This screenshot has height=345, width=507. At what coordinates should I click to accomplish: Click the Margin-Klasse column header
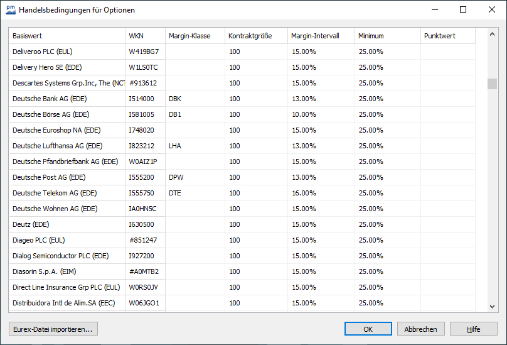(195, 36)
